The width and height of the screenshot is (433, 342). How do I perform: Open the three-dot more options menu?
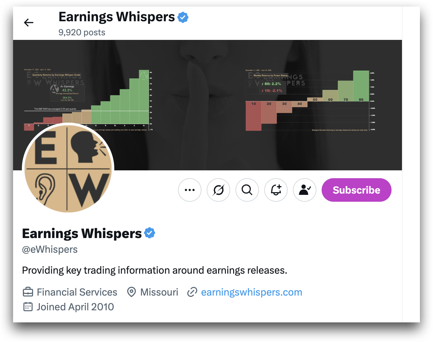(x=190, y=190)
